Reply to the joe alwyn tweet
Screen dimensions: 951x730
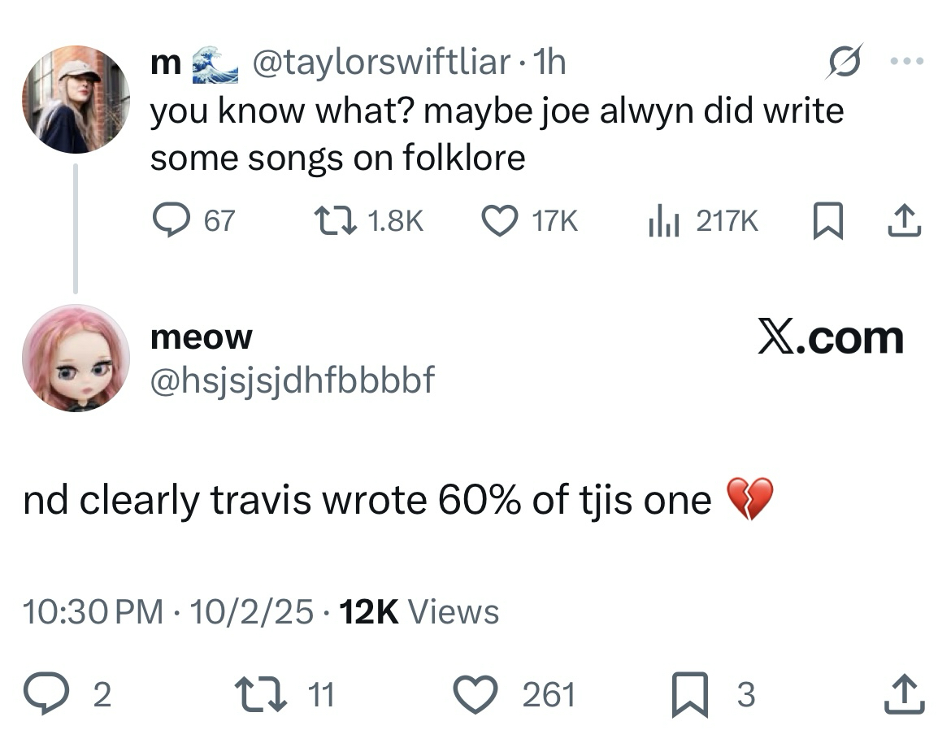click(x=170, y=221)
